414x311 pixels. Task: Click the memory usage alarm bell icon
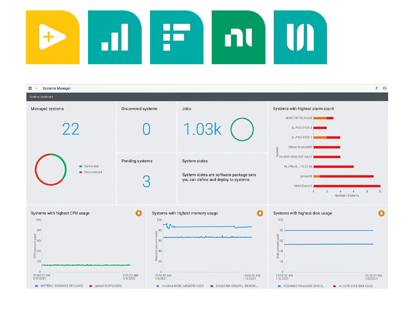(260, 213)
